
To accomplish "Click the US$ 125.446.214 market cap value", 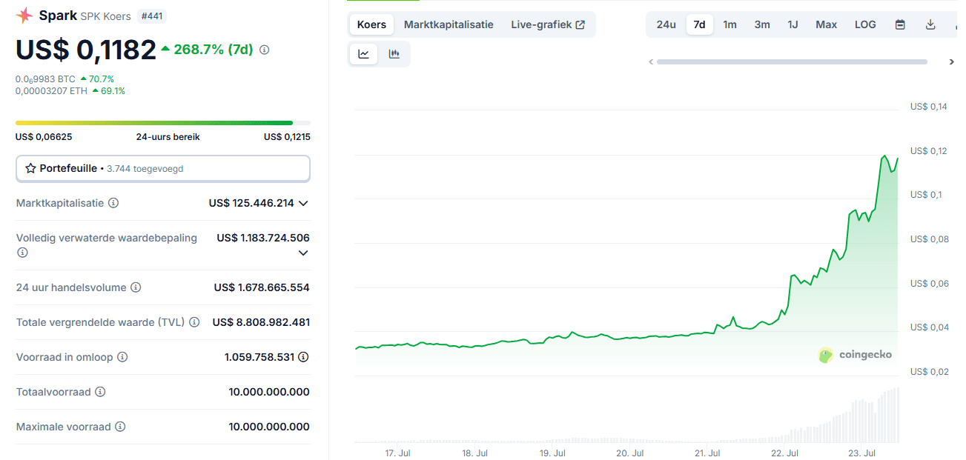I will [251, 203].
